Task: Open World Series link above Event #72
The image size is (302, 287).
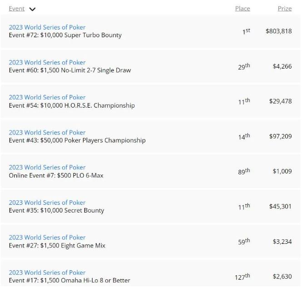Action: coord(47,27)
